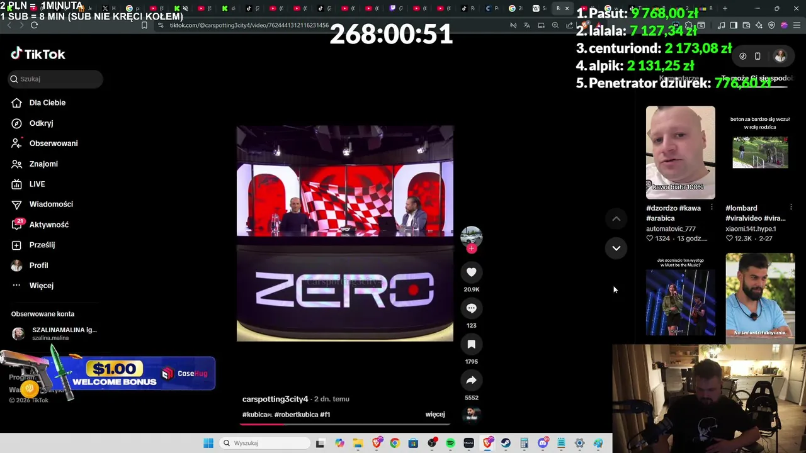Follow the creator with the red plus badge
Image resolution: width=806 pixels, height=453 pixels.
[471, 248]
